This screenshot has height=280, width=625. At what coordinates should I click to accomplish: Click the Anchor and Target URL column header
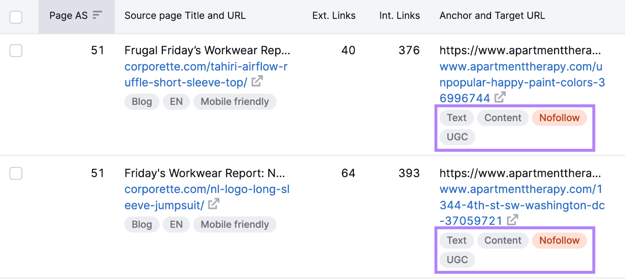point(492,15)
